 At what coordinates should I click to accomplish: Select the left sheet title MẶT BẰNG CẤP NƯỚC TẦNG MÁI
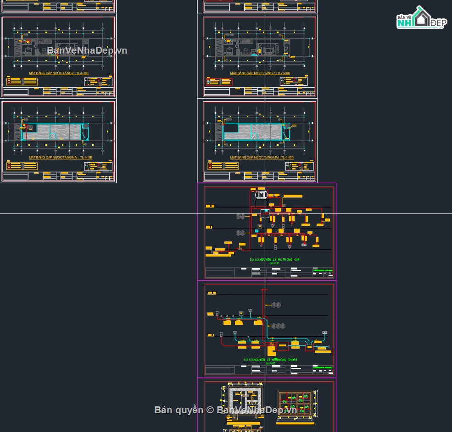(x=60, y=158)
